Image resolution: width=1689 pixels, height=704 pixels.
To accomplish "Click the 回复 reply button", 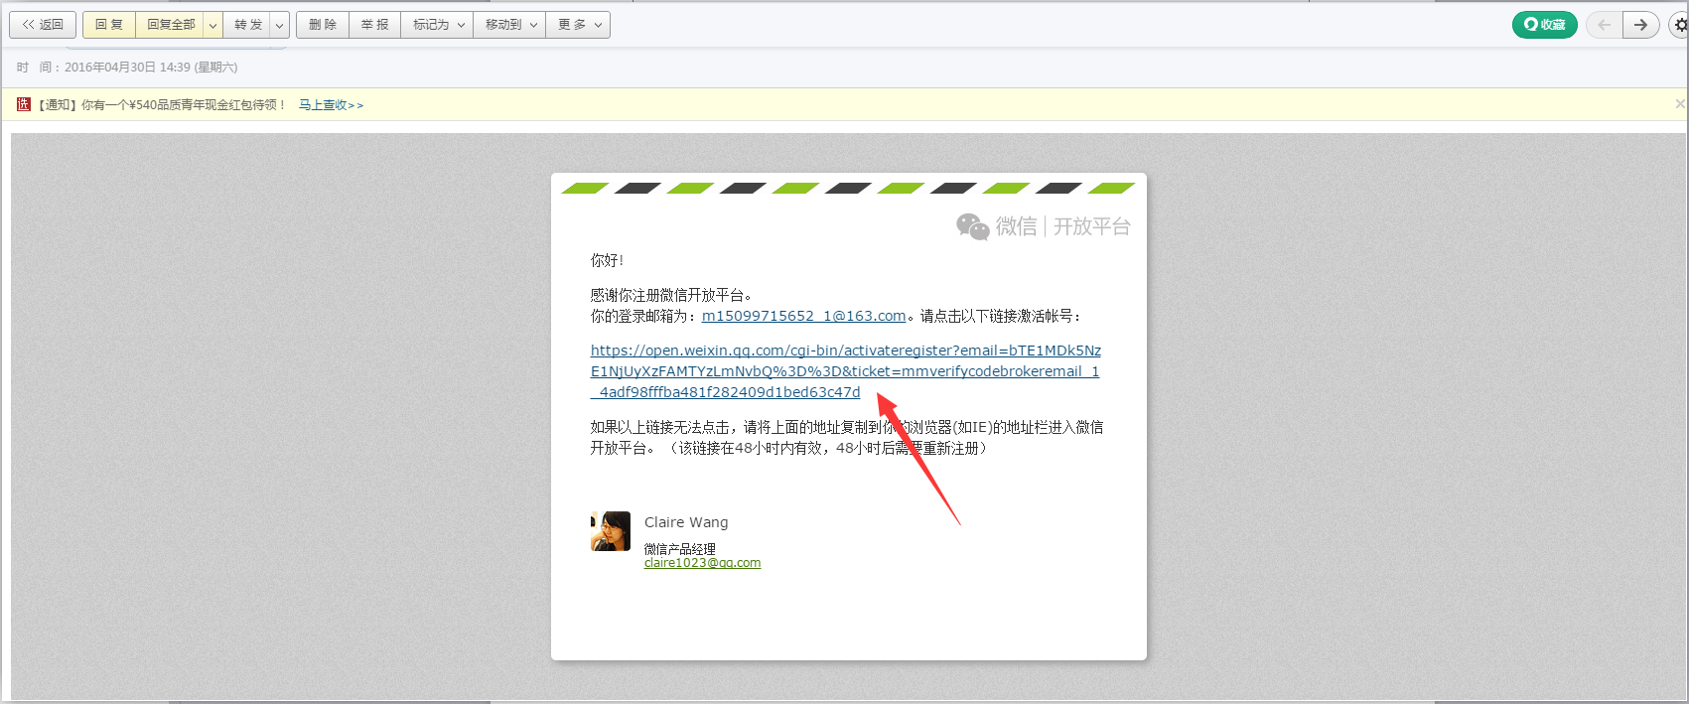I will click(x=109, y=25).
